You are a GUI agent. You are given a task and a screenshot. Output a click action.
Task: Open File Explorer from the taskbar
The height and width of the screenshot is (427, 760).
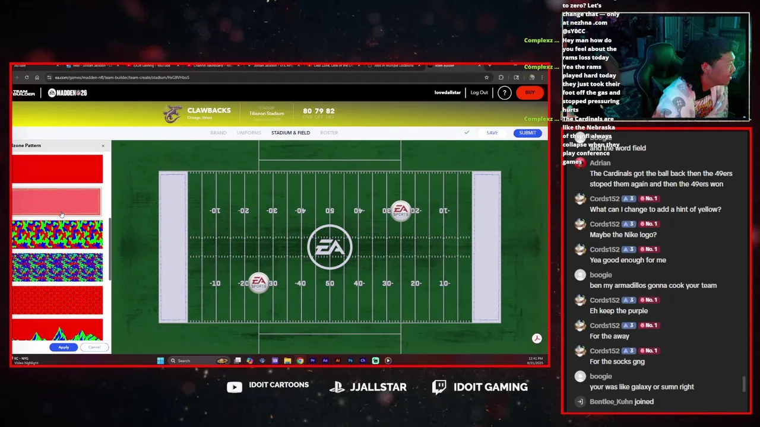287,361
